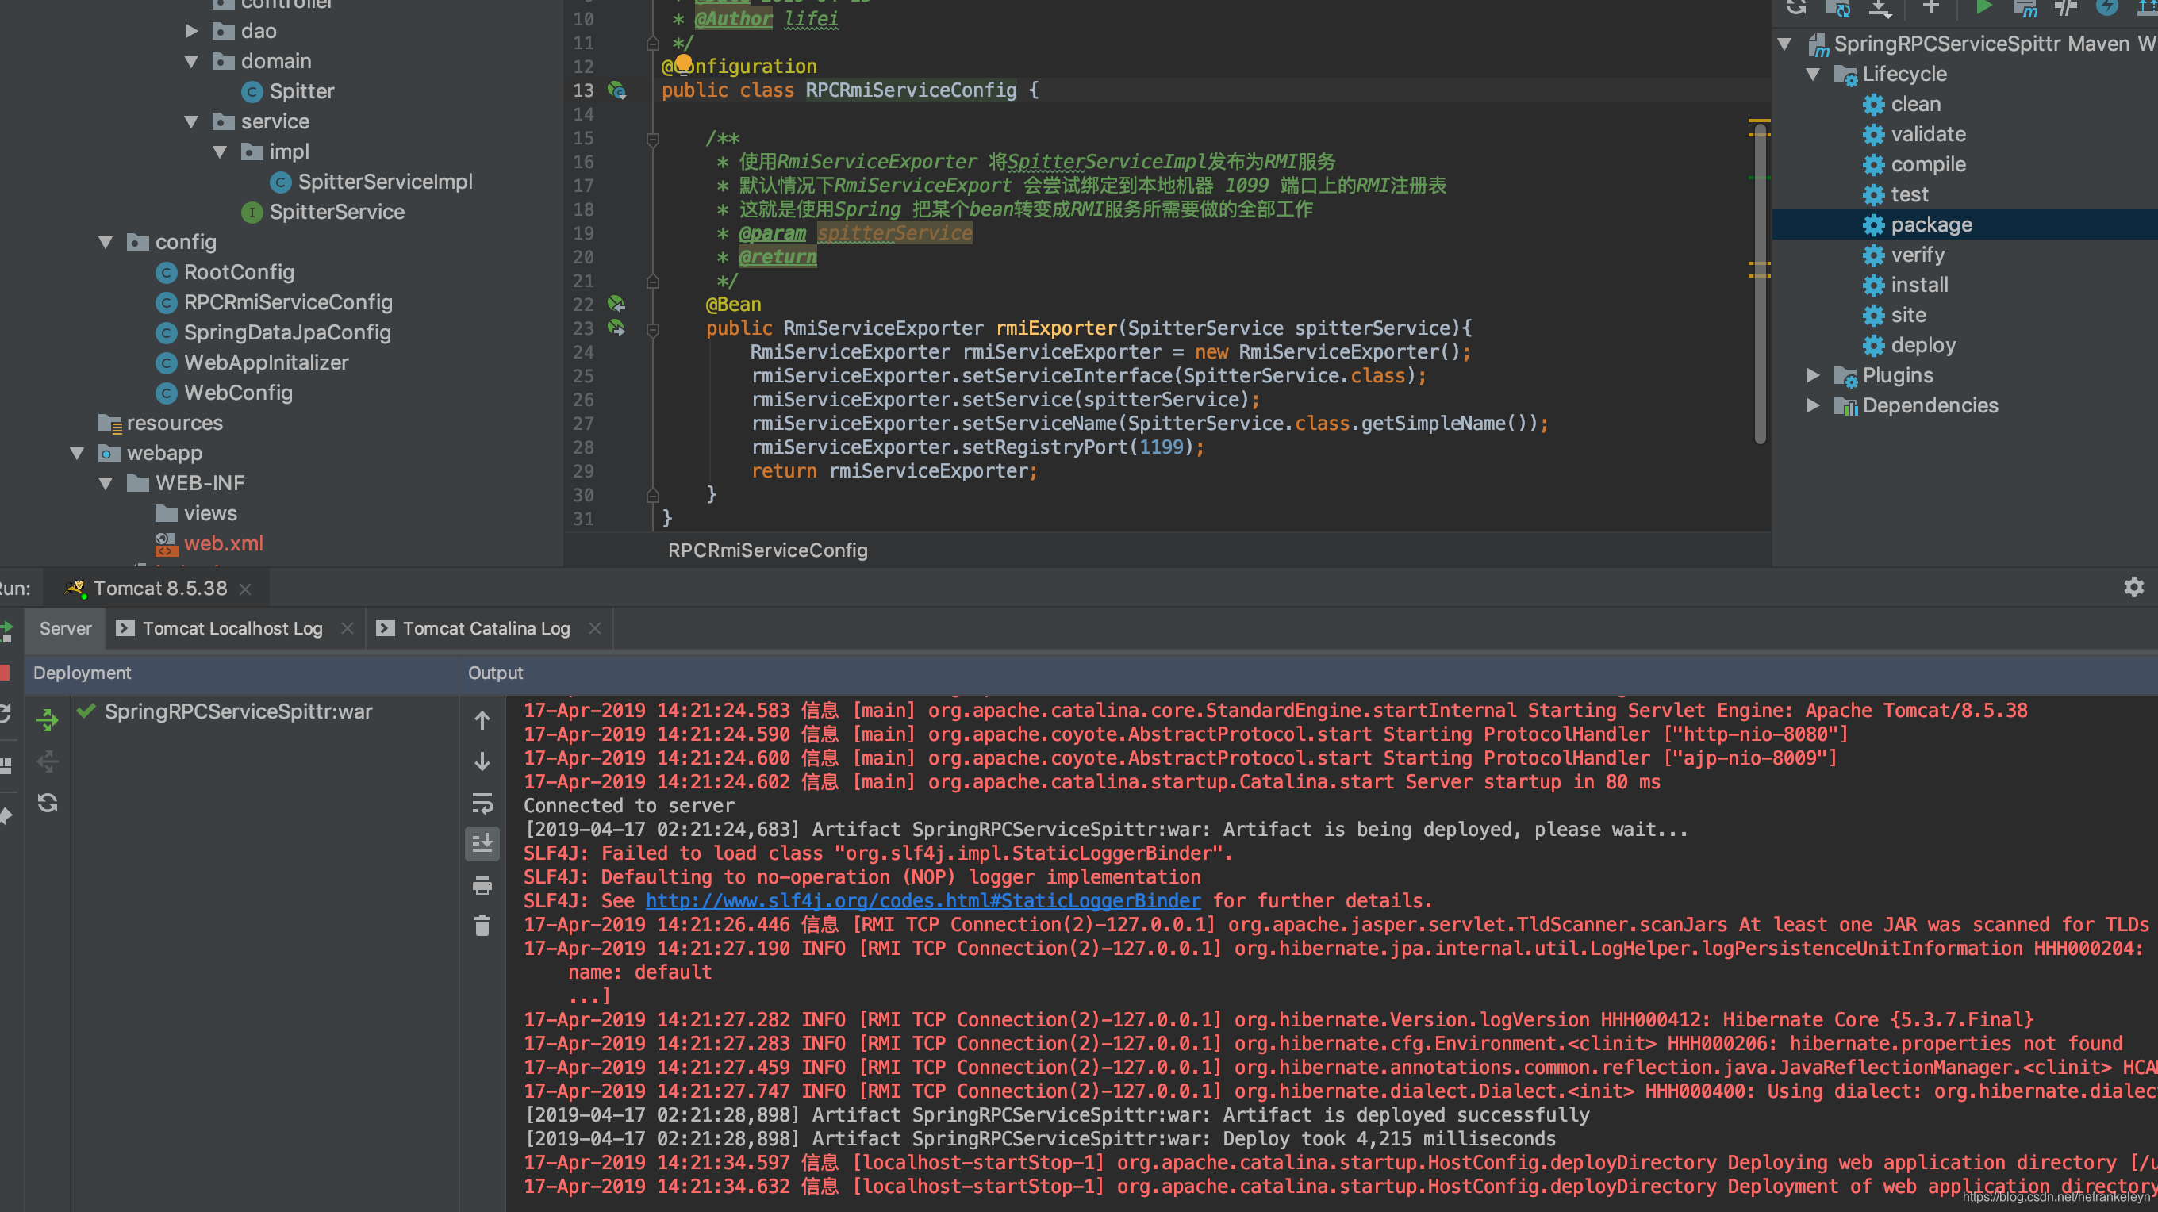Click Execute Maven Goal icon
This screenshot has height=1212, width=2158.
[x=2024, y=9]
